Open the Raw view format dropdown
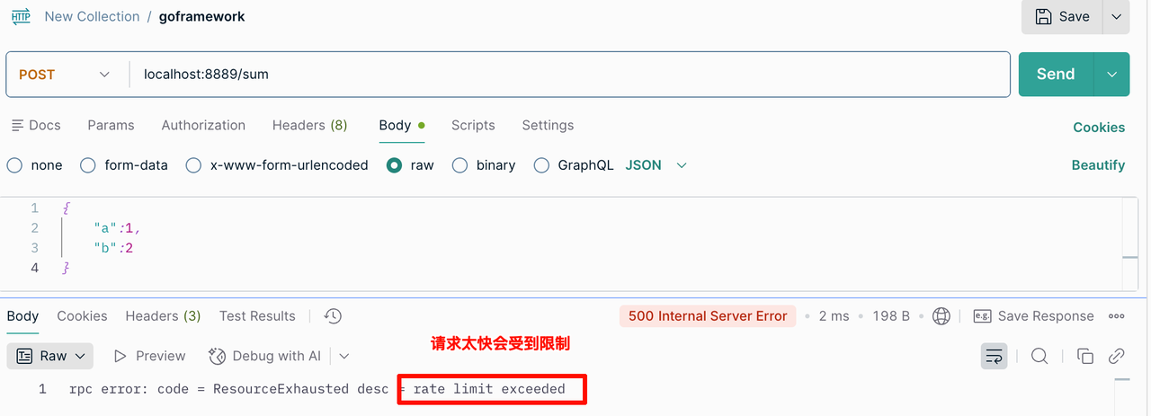1151x416 pixels. (50, 356)
